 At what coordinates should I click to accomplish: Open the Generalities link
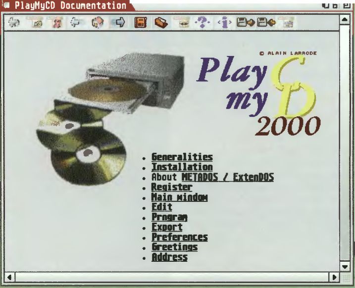click(182, 157)
